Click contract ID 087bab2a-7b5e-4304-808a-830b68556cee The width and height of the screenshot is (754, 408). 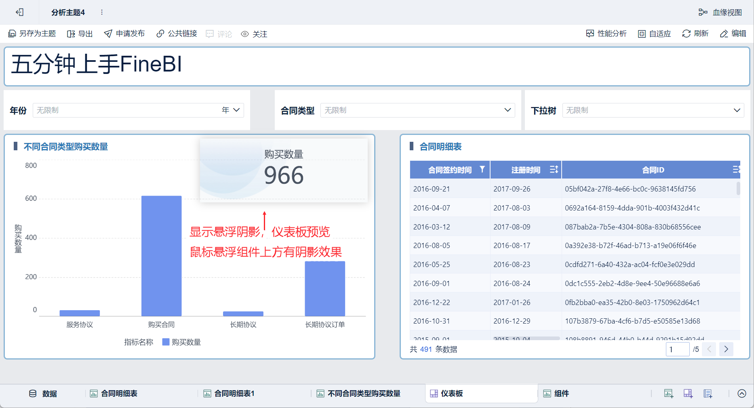point(633,227)
